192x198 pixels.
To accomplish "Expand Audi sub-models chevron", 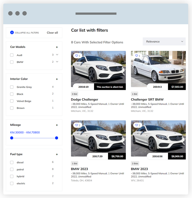I will click(x=57, y=54).
